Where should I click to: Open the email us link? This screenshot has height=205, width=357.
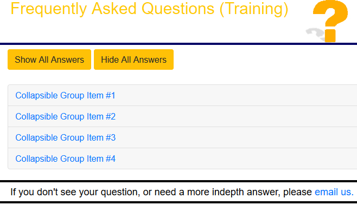[x=334, y=192]
